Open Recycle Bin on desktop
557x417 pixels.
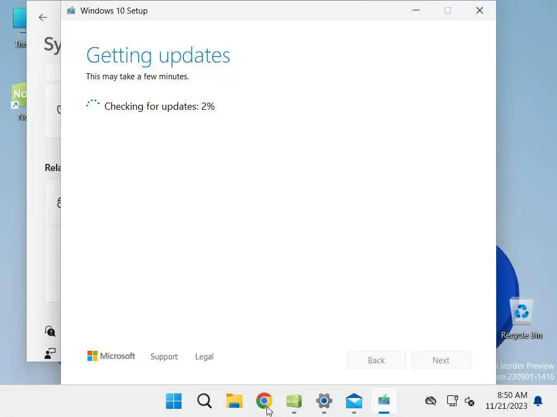click(522, 319)
